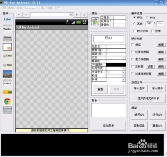Click the 工程名 input field

pos(119,18)
